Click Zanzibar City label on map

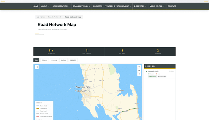pyautogui.click(x=83, y=87)
